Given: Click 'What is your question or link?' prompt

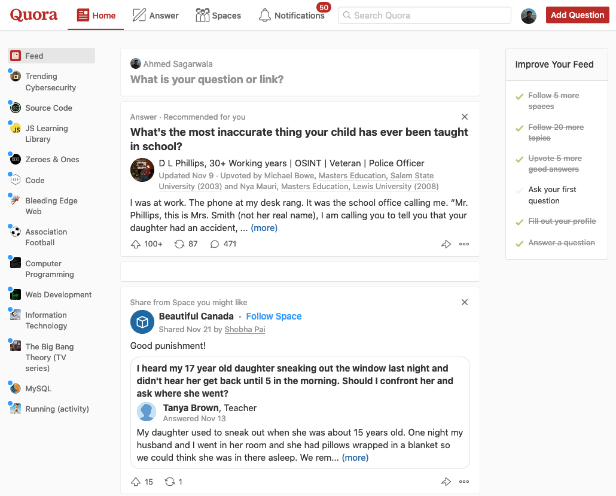Looking at the screenshot, I should click(207, 80).
